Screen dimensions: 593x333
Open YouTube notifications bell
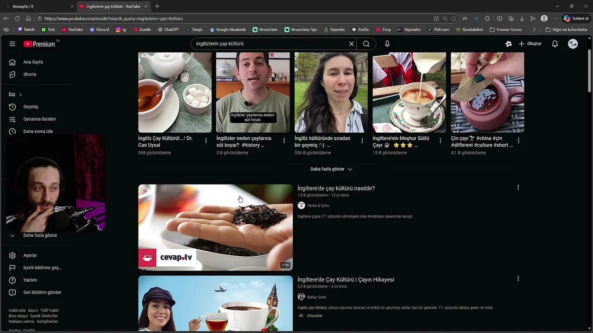coord(555,44)
